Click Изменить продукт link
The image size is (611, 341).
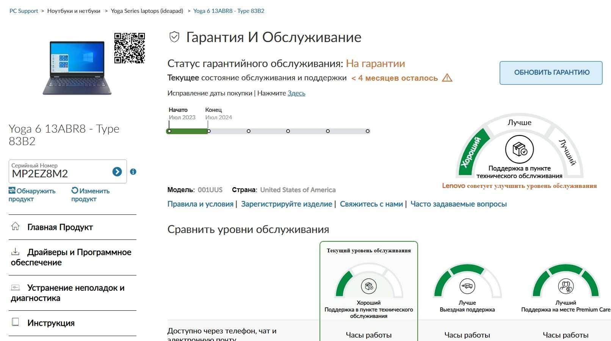[x=91, y=195]
